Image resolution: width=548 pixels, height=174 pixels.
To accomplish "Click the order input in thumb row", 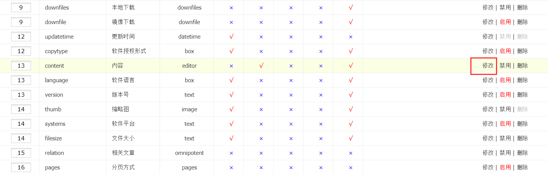I will click(x=21, y=109).
